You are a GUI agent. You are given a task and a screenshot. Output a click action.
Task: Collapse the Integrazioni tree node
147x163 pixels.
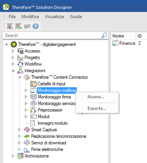tap(13, 71)
